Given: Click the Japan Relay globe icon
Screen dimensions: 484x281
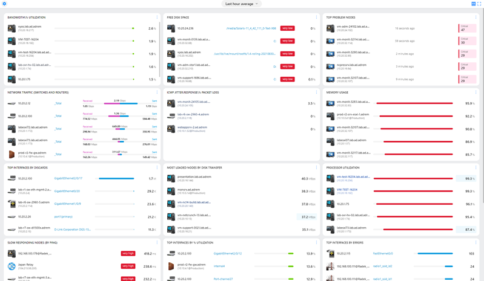Looking at the screenshot, I should pyautogui.click(x=12, y=266).
